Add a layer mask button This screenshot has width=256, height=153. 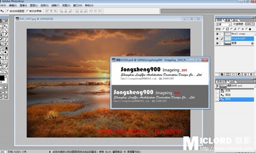pos(228,74)
